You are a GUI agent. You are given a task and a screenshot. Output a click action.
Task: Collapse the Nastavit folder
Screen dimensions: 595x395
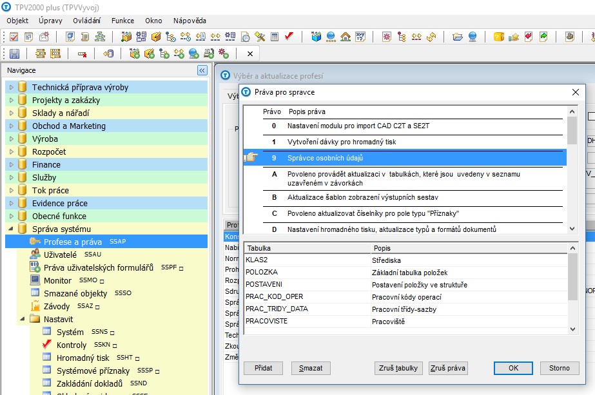23,319
